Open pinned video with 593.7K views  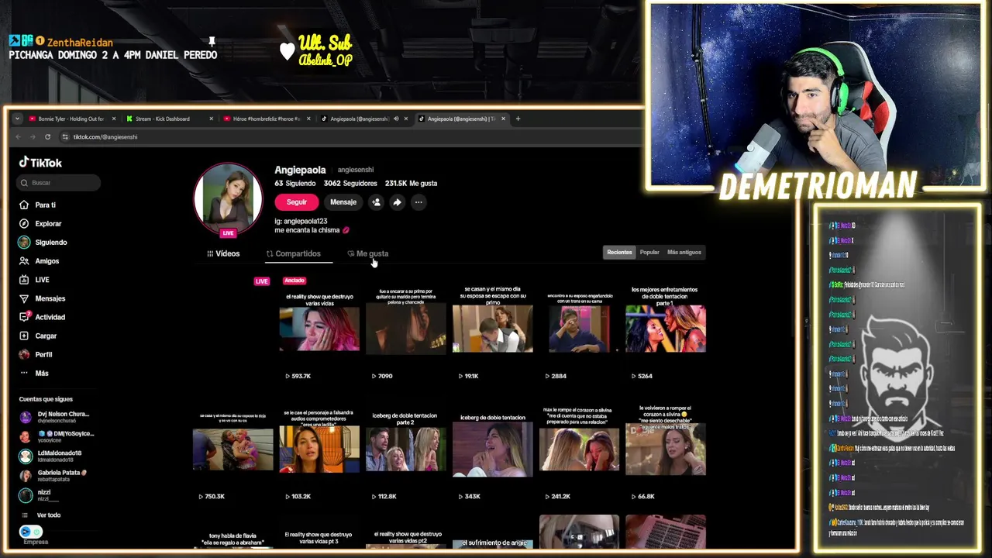[x=319, y=329]
